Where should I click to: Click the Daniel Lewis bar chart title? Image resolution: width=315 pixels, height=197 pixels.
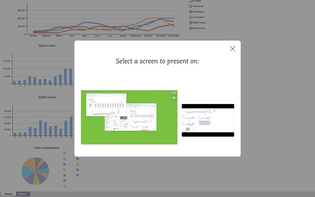[47, 46]
